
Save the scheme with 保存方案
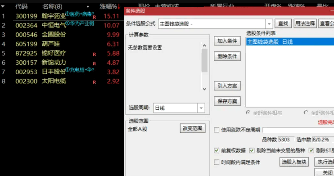[x=227, y=101]
